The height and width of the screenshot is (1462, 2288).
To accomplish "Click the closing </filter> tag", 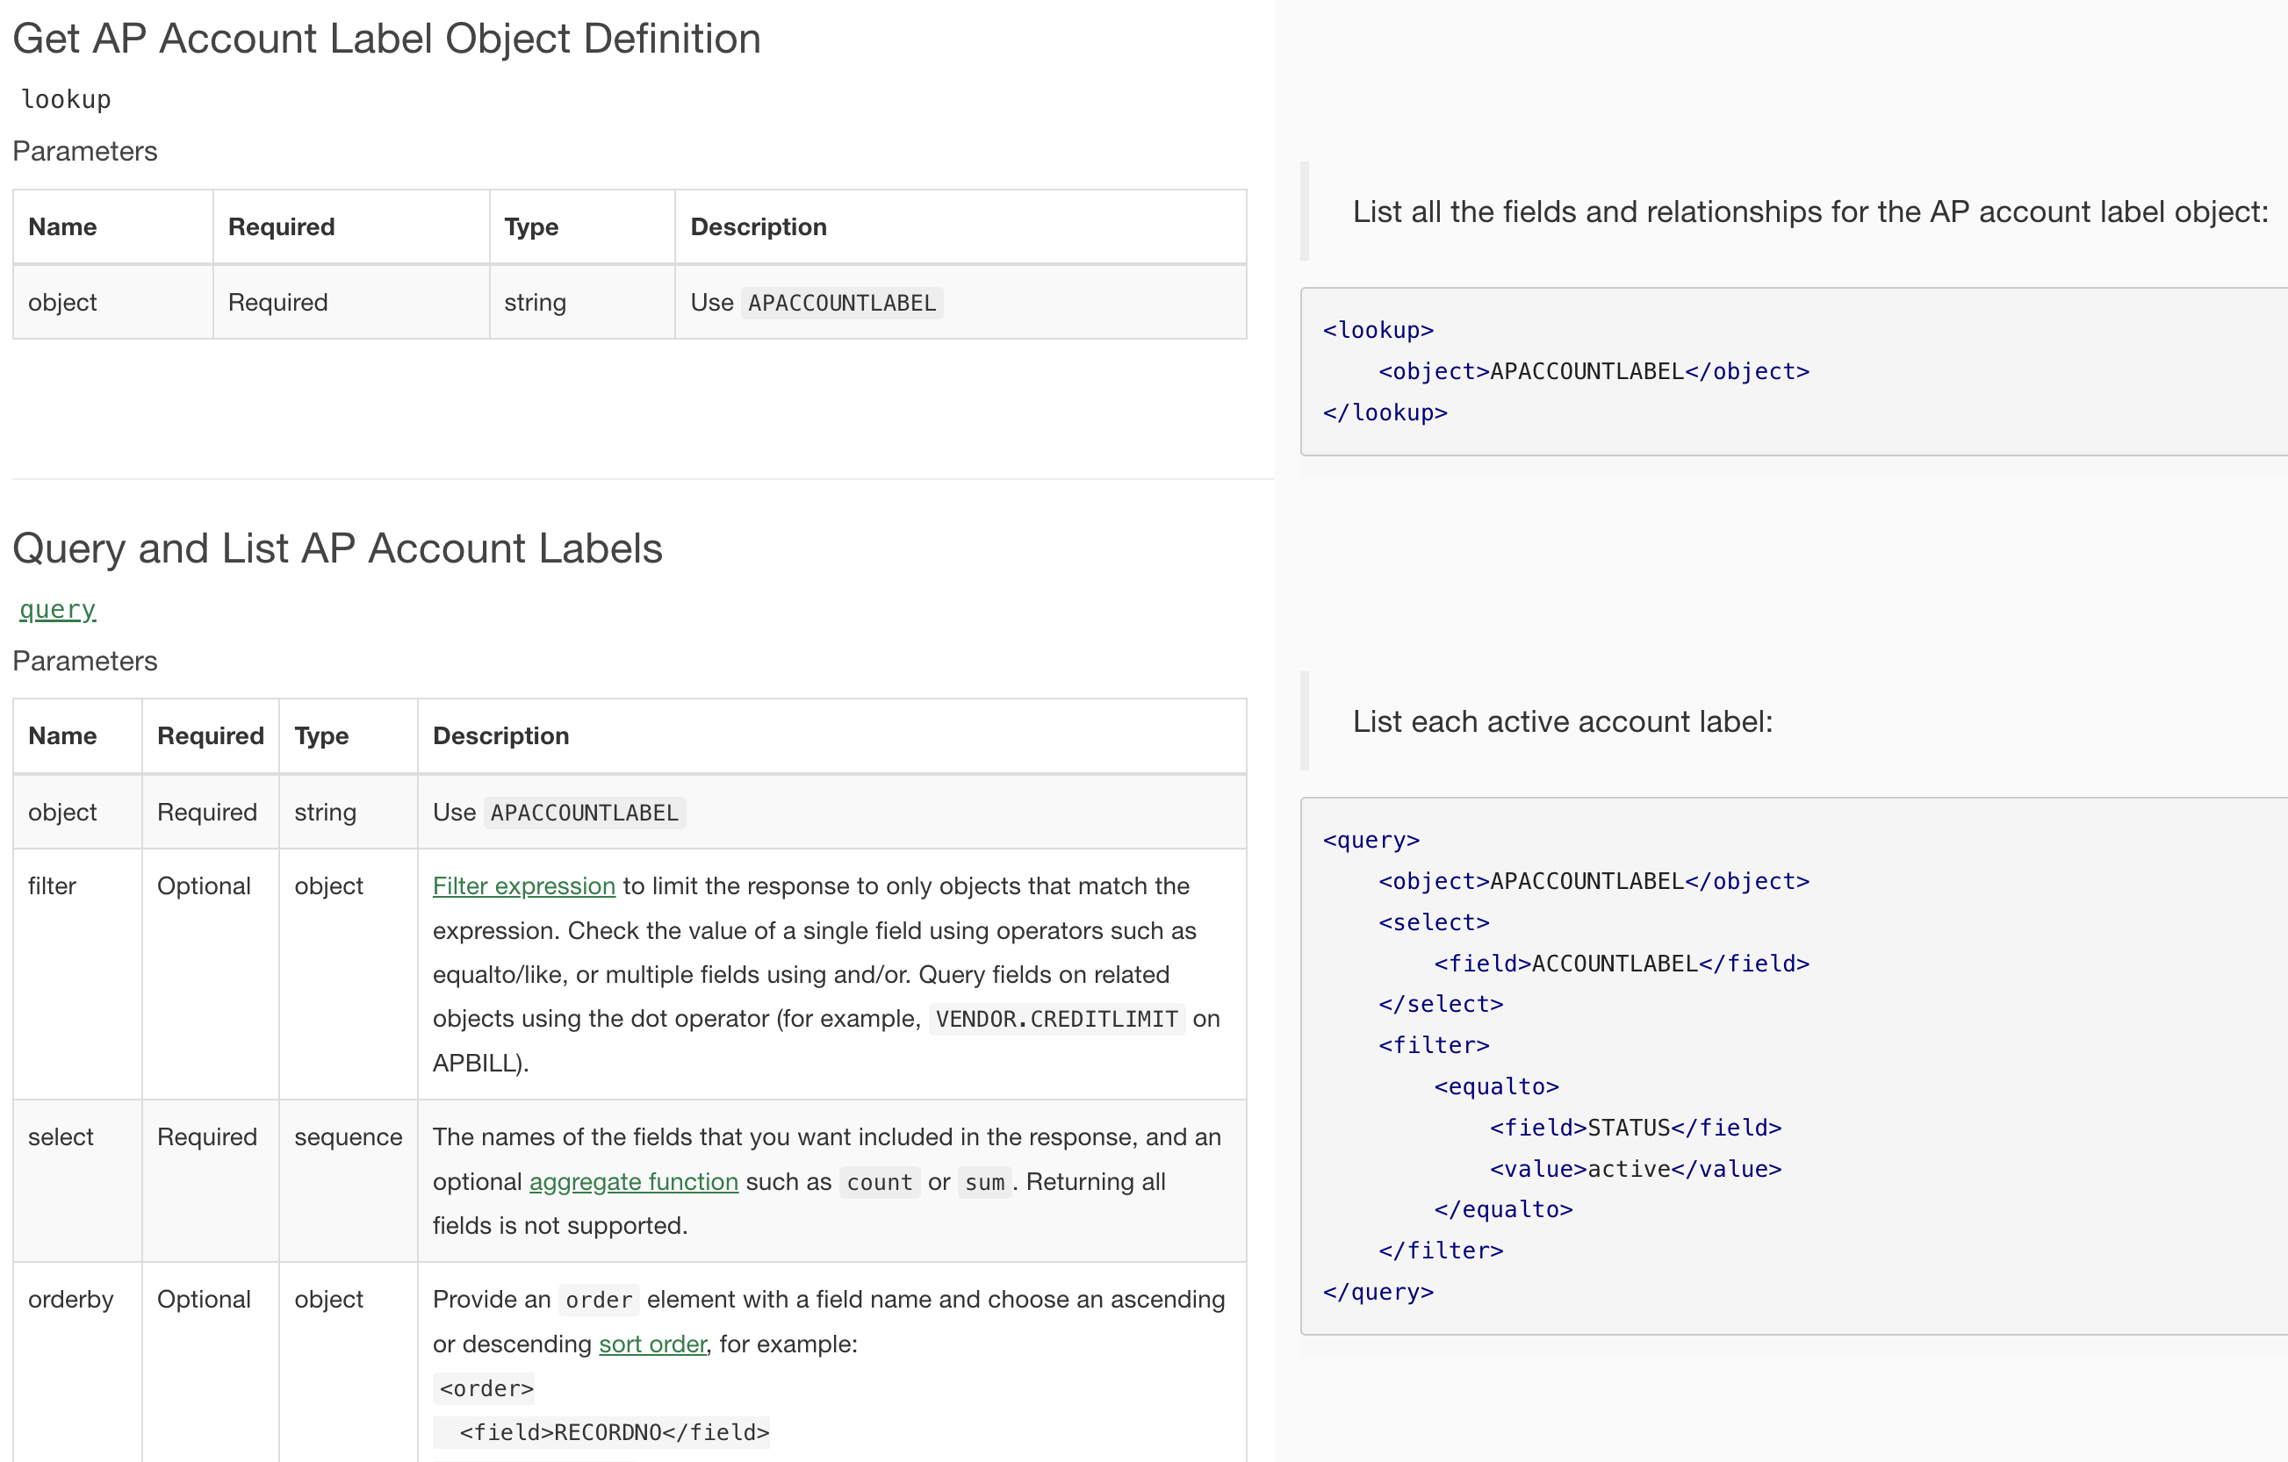I will tap(1441, 1251).
